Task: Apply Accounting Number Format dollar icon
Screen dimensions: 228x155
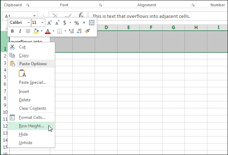Action: pyautogui.click(x=65, y=23)
